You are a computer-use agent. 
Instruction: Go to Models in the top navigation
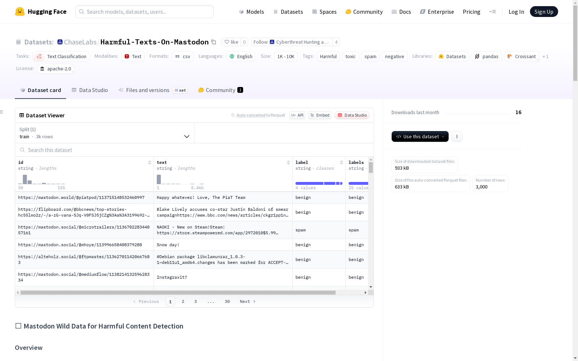pyautogui.click(x=251, y=12)
